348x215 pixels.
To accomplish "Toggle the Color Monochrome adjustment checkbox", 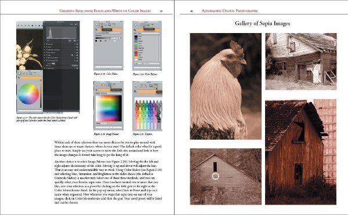I will coord(46,60).
